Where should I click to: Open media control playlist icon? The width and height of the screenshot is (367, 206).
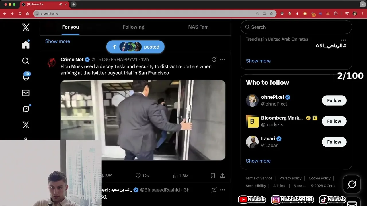tap(347, 13)
